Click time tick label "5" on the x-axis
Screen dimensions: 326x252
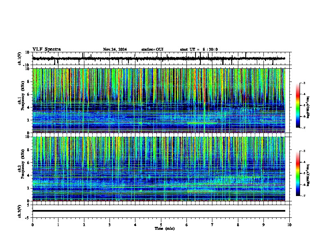(161, 225)
